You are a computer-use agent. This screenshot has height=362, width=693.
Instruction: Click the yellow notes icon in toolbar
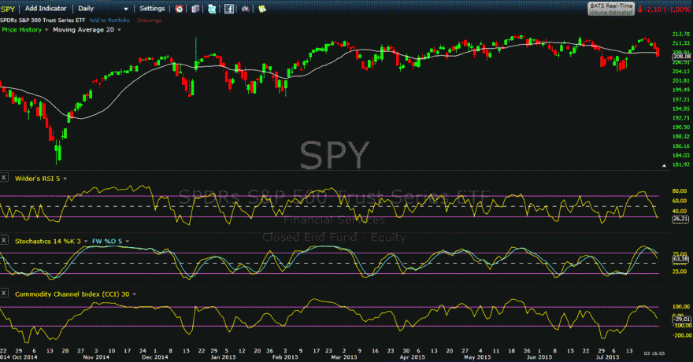tap(262, 9)
